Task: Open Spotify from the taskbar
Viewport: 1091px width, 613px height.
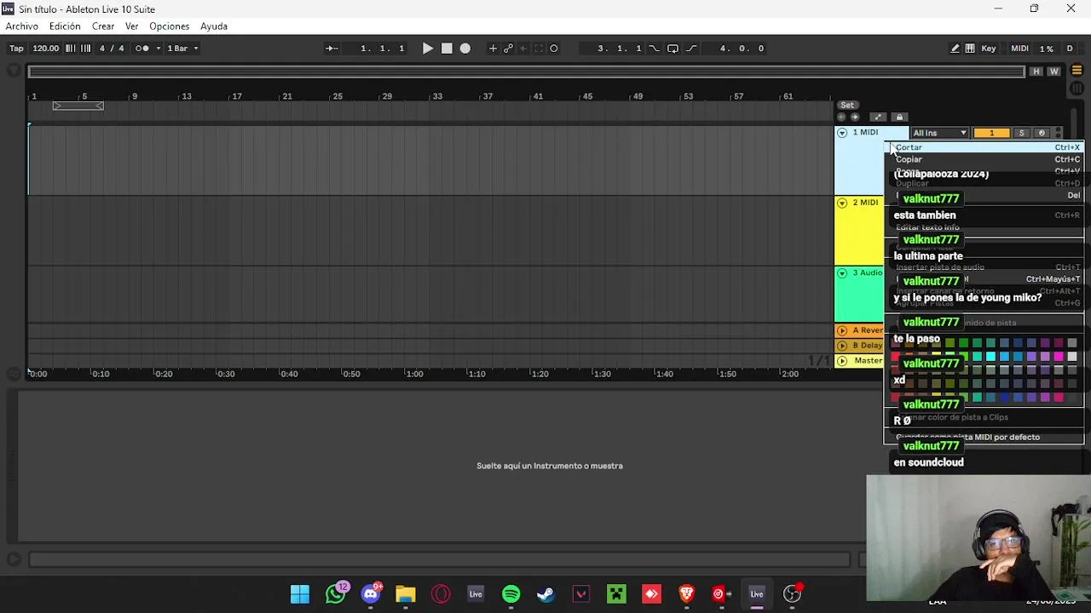Action: pos(511,594)
